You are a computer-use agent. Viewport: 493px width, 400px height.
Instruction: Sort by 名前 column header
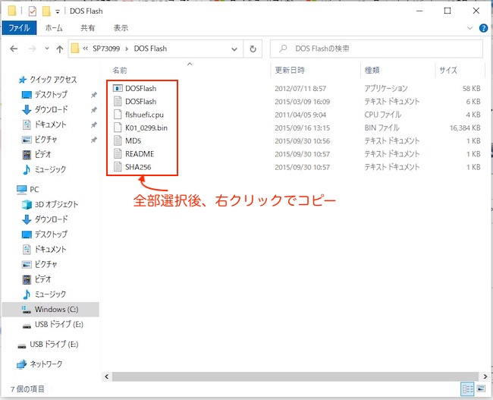(120, 70)
